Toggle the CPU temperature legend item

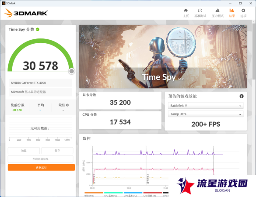[113, 194]
